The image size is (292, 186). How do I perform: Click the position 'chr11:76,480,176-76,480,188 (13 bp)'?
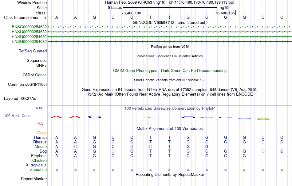pos(202,2)
